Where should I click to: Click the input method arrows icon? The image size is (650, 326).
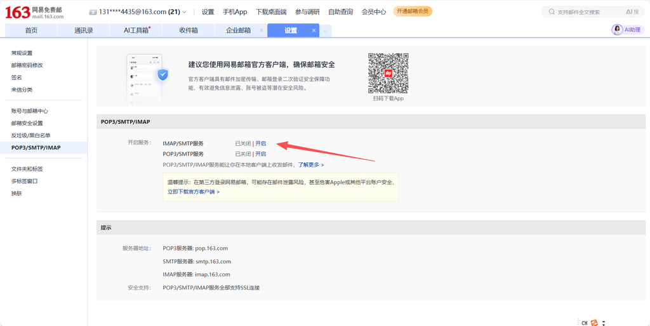(x=604, y=323)
